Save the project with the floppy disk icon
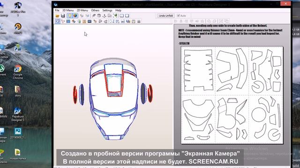Image resolution: width=300 pixels, height=168 pixels. [63, 15]
